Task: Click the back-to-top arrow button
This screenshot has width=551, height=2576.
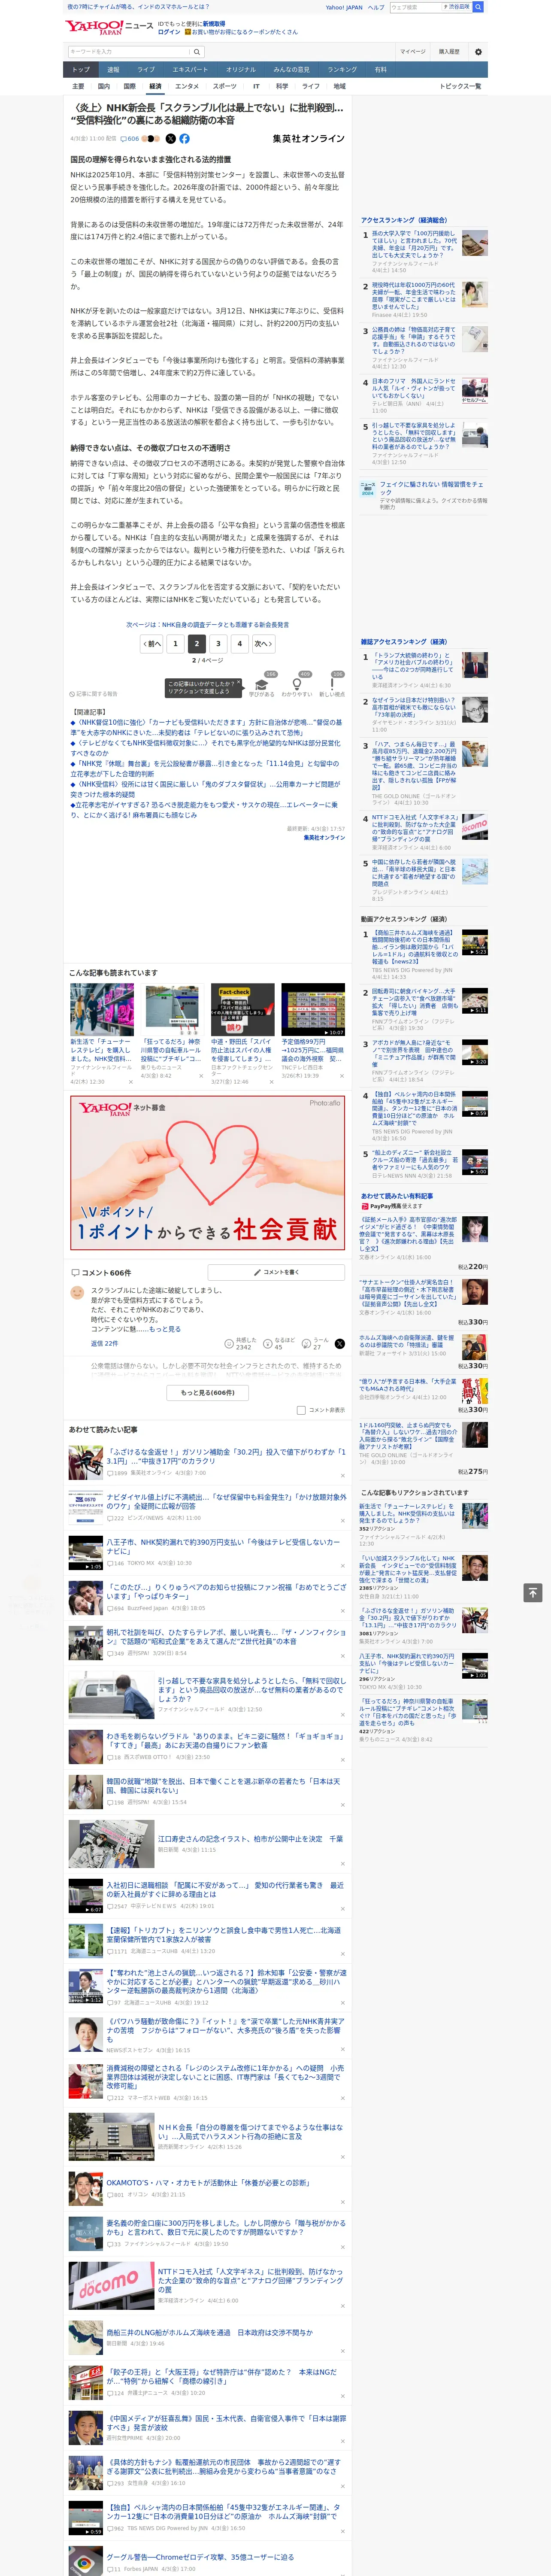Action: click(x=533, y=1592)
